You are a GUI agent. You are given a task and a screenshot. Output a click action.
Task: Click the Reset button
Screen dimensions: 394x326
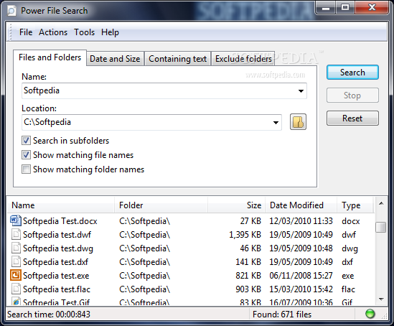[x=352, y=118]
